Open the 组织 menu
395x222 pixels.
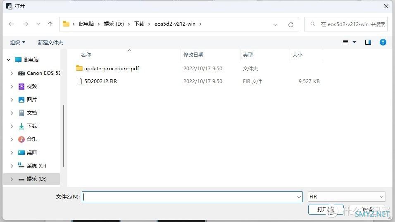(17, 42)
